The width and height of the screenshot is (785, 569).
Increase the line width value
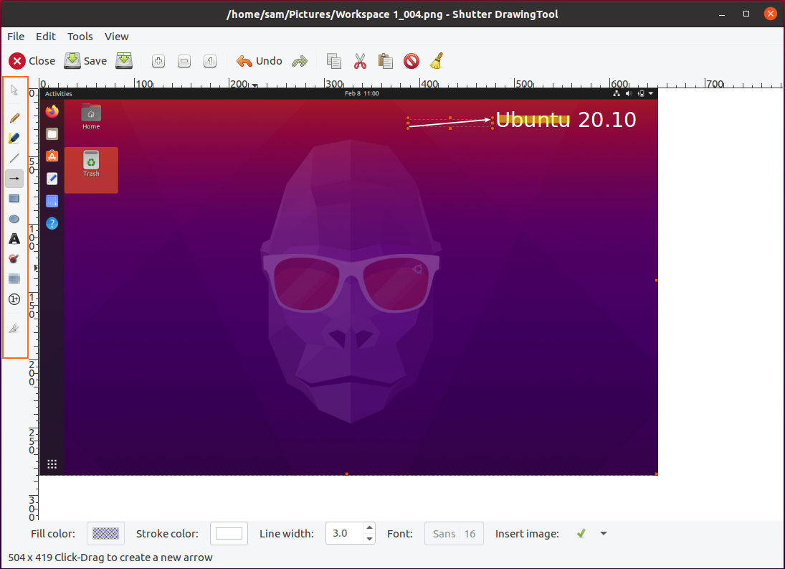(x=369, y=528)
